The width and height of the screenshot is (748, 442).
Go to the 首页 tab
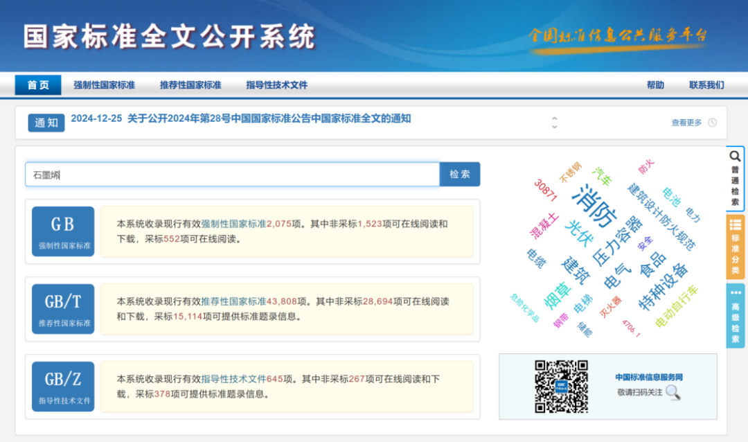coord(38,85)
